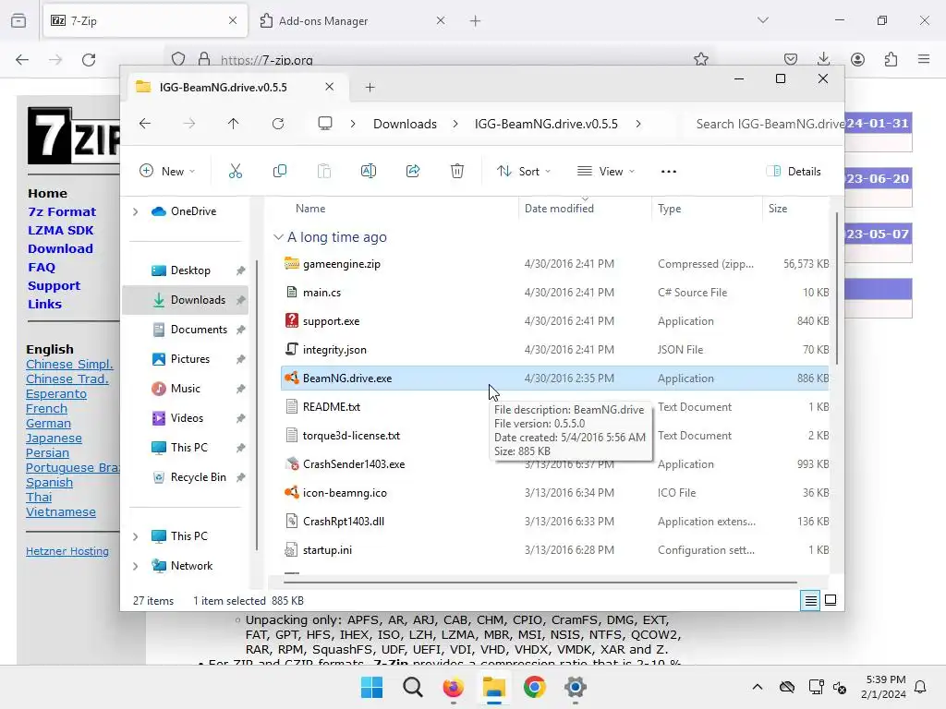Open the FAQ link on 7-Zip page
The width and height of the screenshot is (946, 709).
(41, 267)
